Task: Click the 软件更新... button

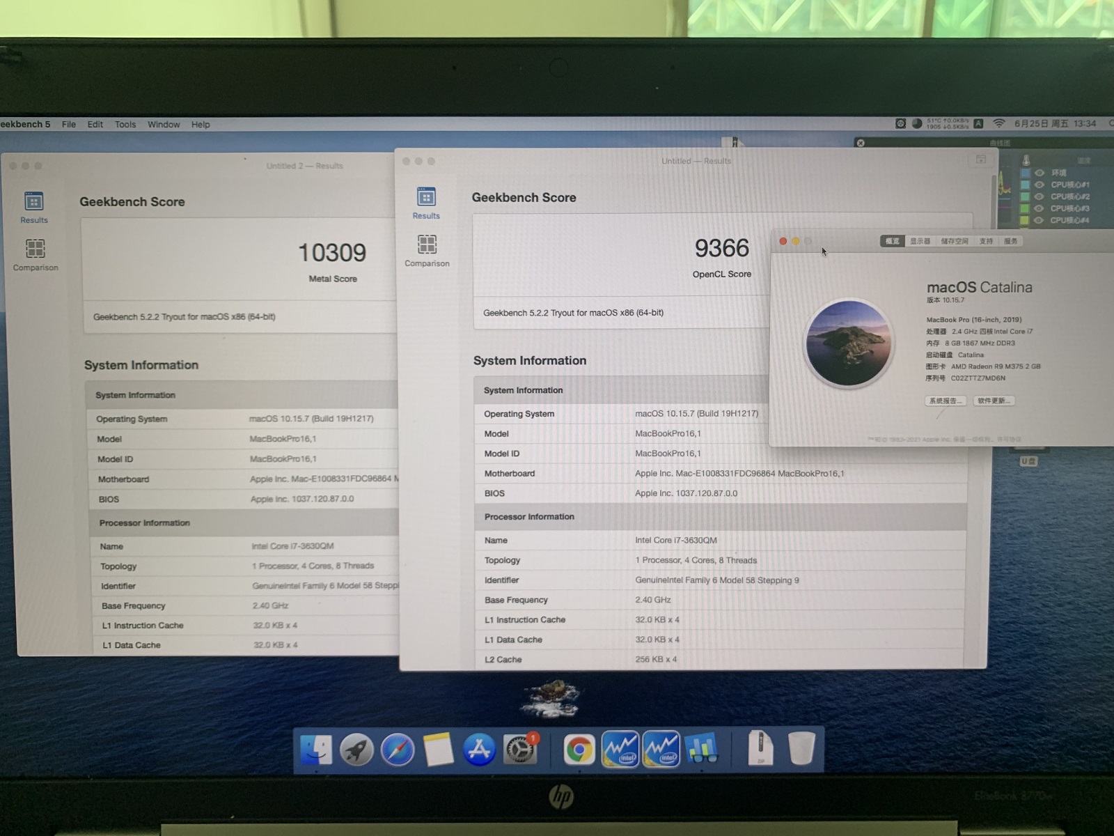Action: (x=994, y=401)
